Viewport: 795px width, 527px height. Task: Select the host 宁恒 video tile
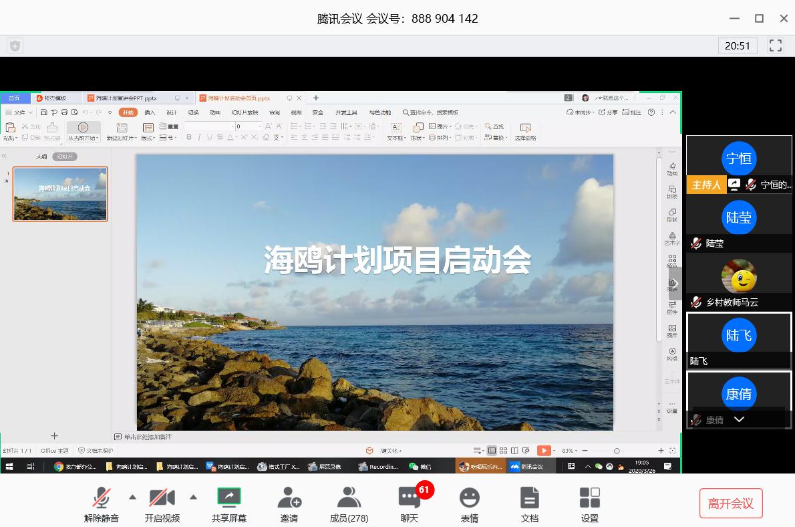click(x=739, y=159)
